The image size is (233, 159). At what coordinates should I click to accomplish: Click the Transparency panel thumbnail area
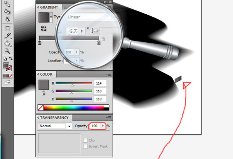click(59, 143)
